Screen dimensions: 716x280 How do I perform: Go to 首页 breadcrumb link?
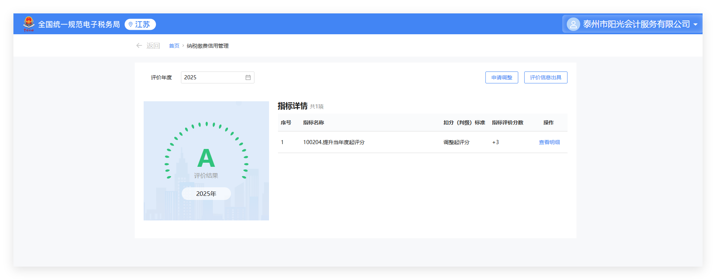pos(174,46)
